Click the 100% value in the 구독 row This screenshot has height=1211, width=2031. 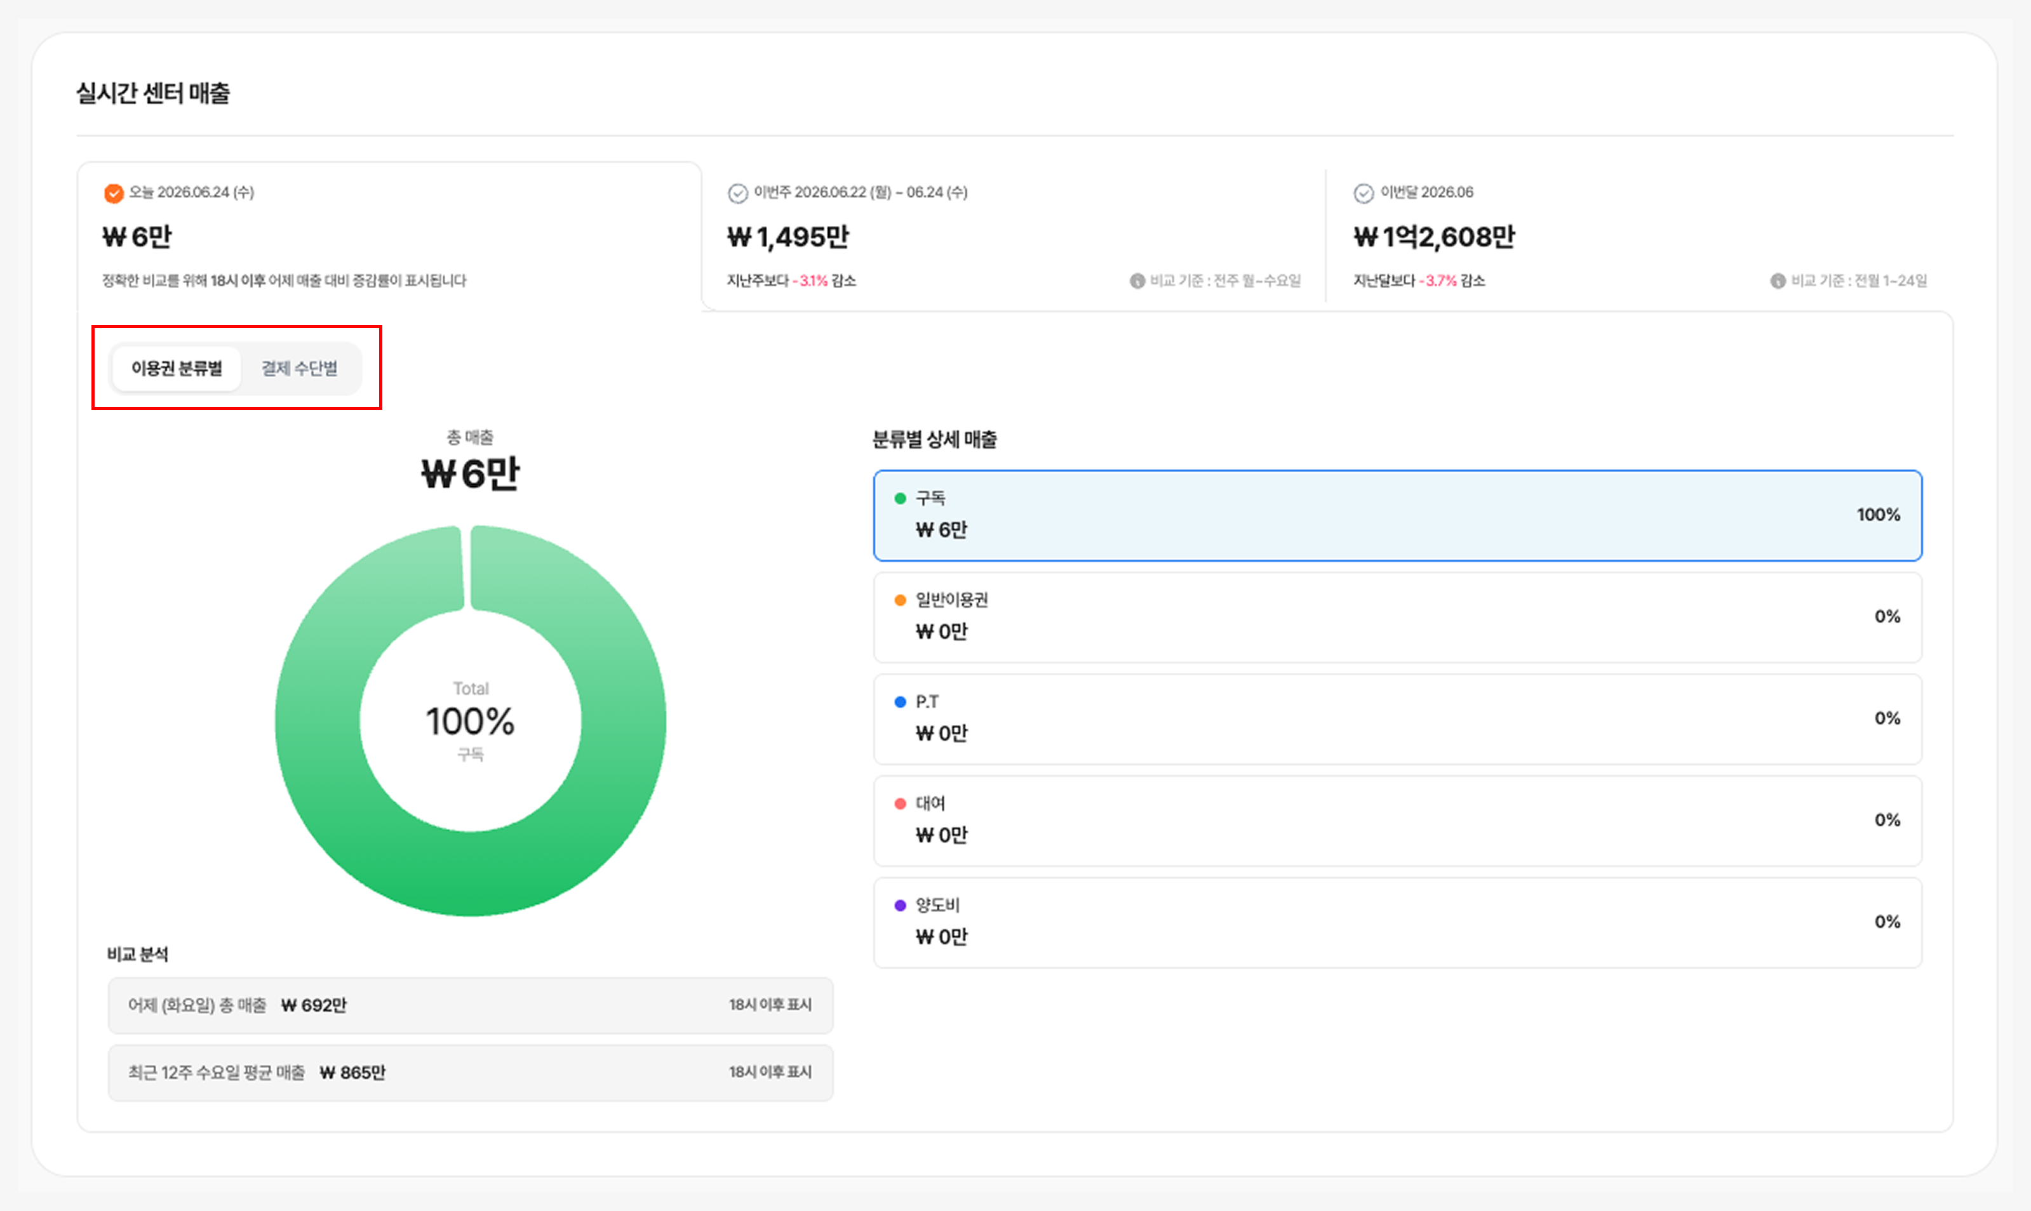pyautogui.click(x=1879, y=515)
